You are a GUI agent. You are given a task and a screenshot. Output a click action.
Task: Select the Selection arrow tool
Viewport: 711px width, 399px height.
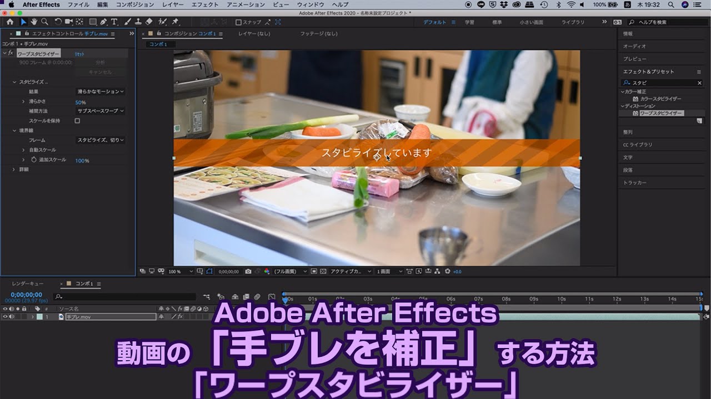(23, 22)
